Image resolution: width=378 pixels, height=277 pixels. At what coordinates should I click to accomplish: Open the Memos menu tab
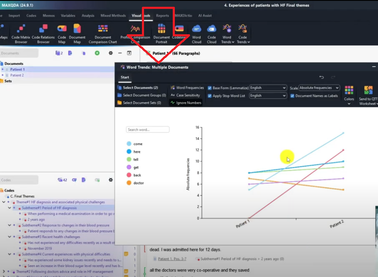coord(49,16)
